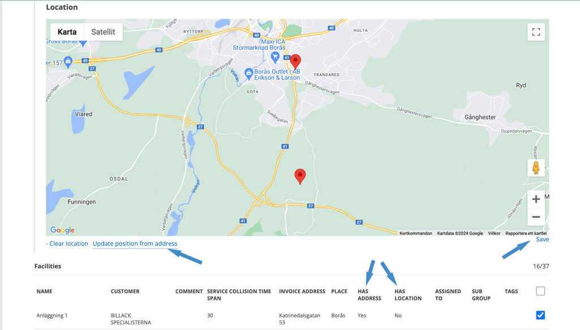Click the Google logo on map
Screen dimensions: 580x330
(62, 230)
